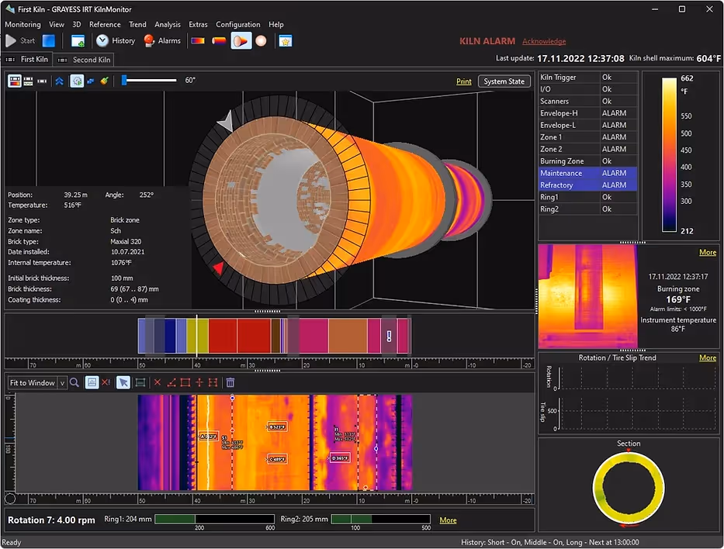Viewport: 724px width, 549px height.
Task: Expand the Configuration menu
Action: pos(237,24)
